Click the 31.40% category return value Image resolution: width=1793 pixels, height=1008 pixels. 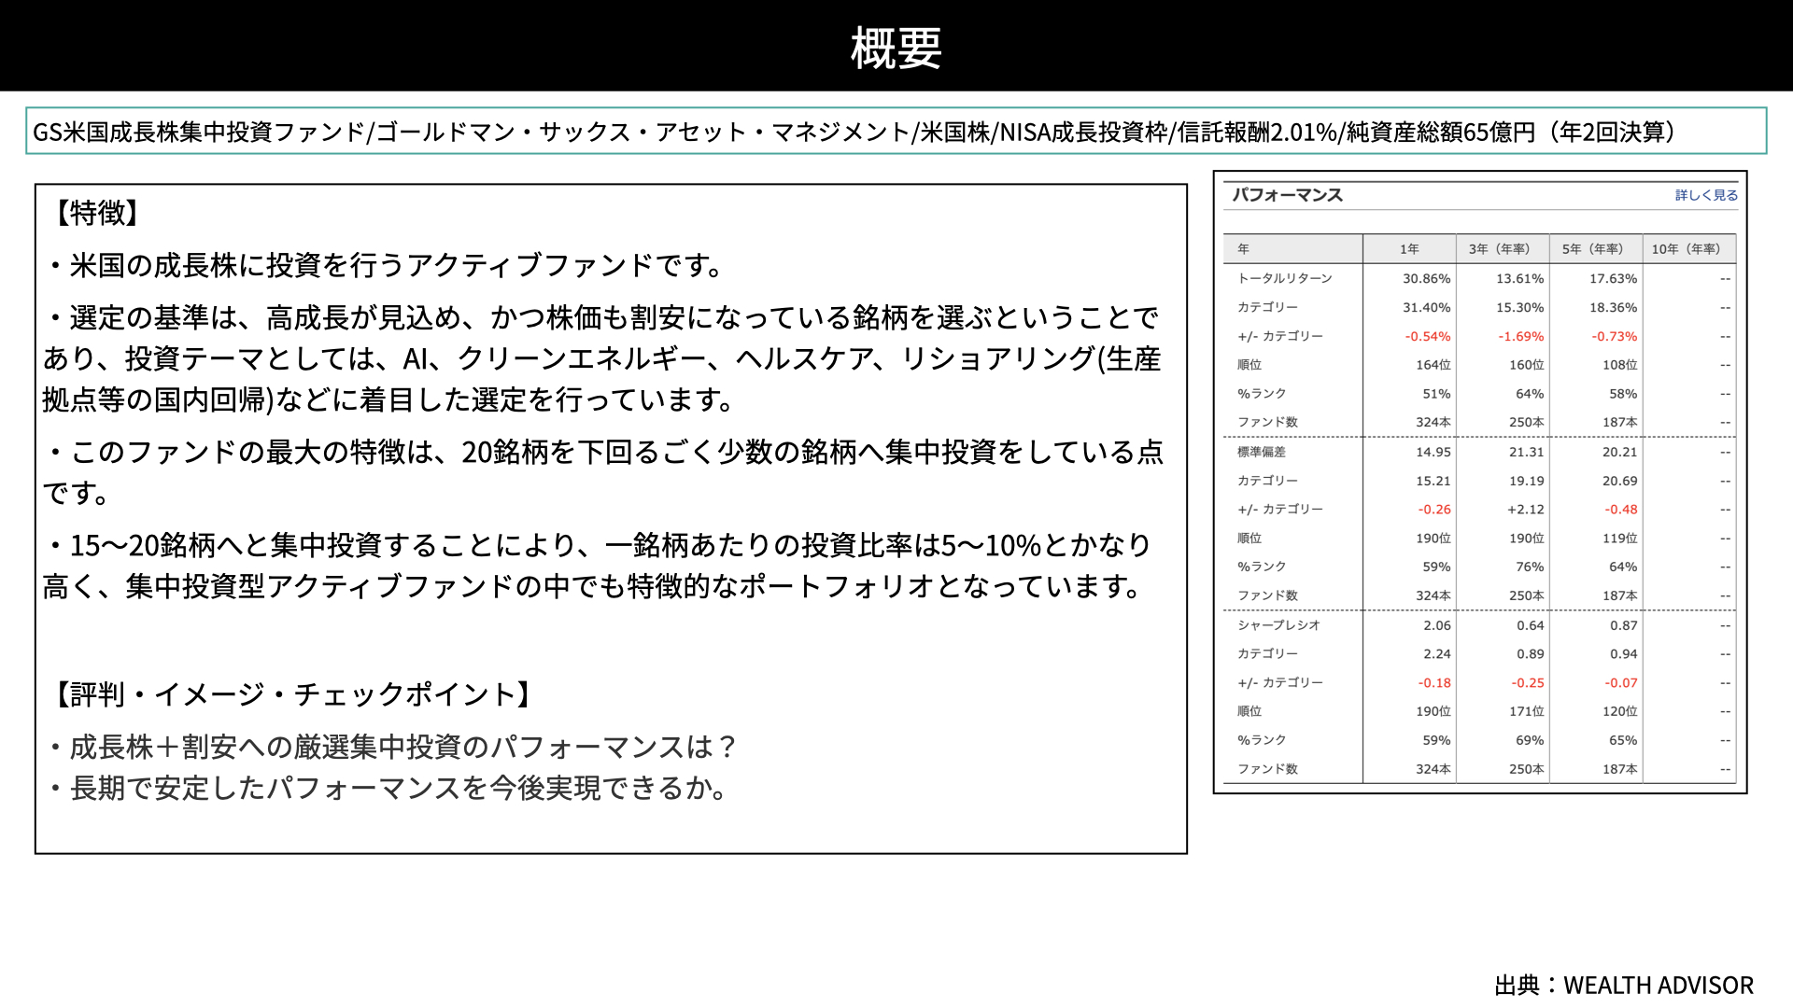coord(1426,307)
